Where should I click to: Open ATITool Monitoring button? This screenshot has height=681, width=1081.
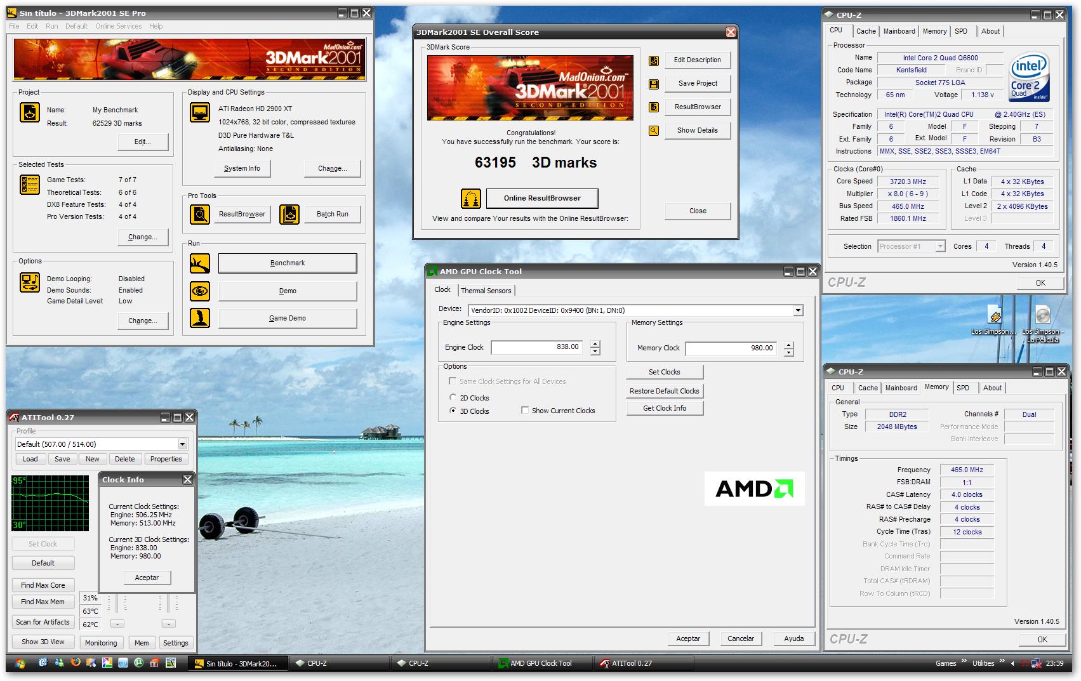(x=101, y=643)
